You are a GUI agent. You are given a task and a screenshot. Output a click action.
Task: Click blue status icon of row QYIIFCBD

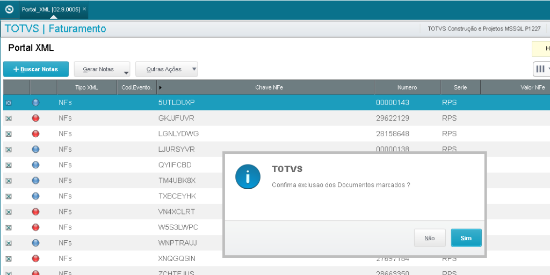pyautogui.click(x=35, y=165)
